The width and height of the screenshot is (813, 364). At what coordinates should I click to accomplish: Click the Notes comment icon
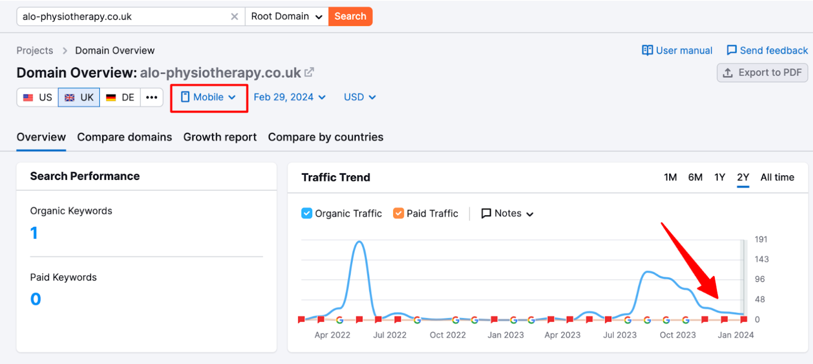(x=486, y=214)
